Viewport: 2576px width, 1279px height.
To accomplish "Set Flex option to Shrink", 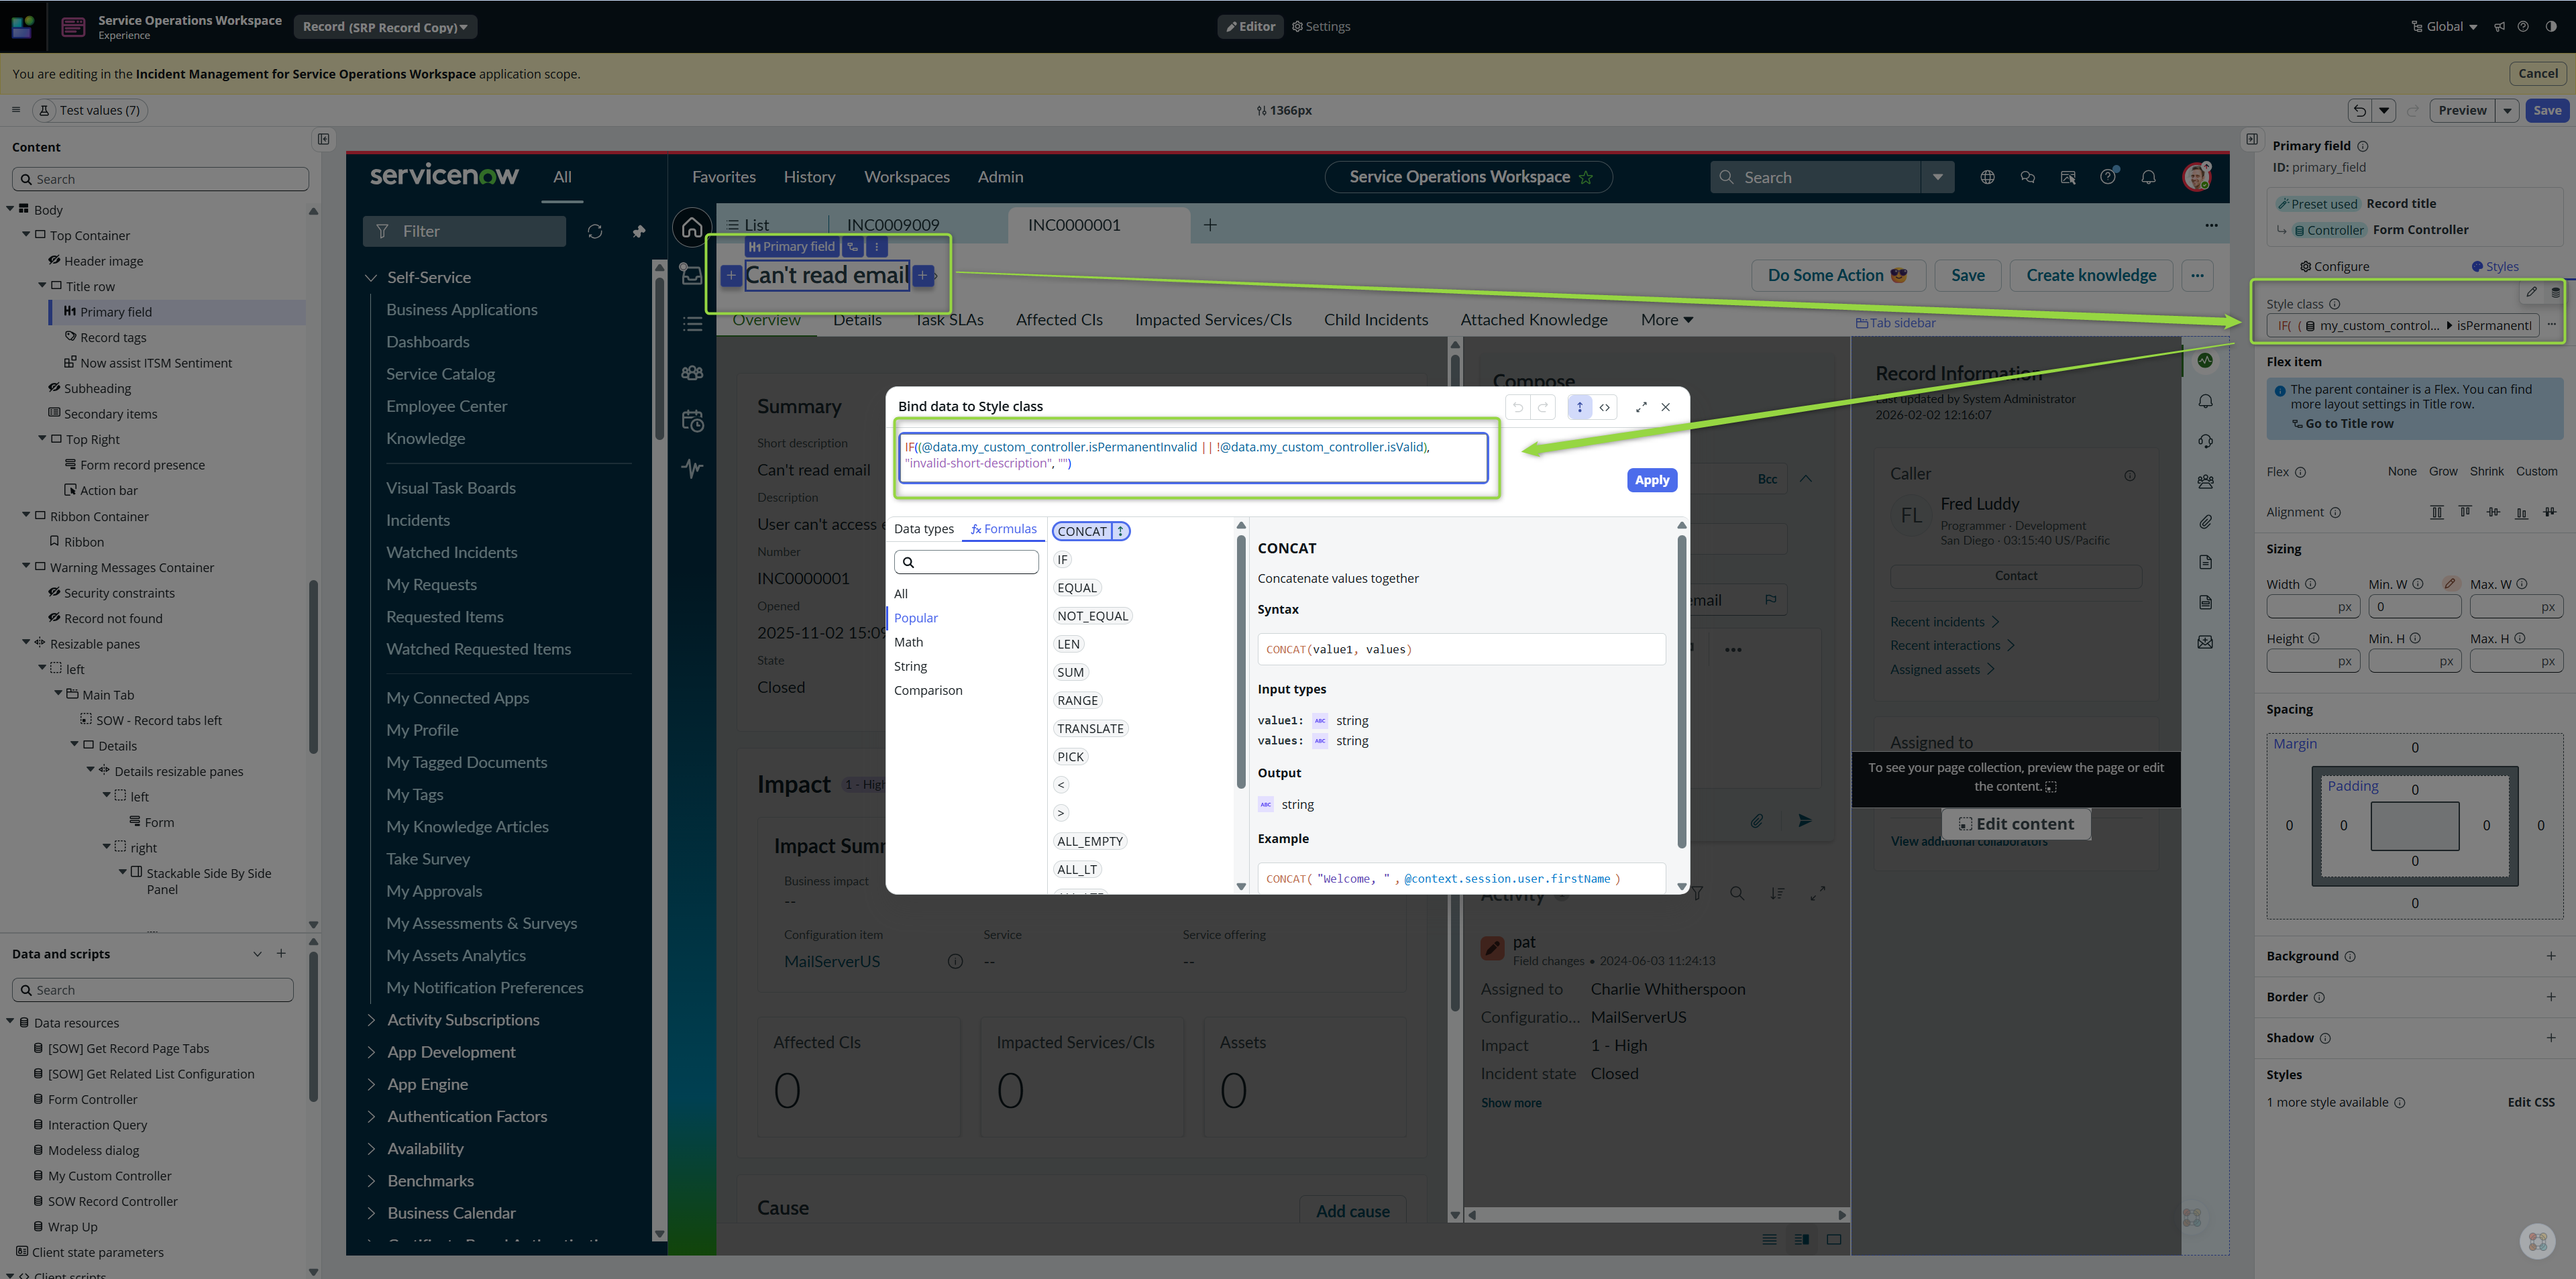I will pos(2486,472).
